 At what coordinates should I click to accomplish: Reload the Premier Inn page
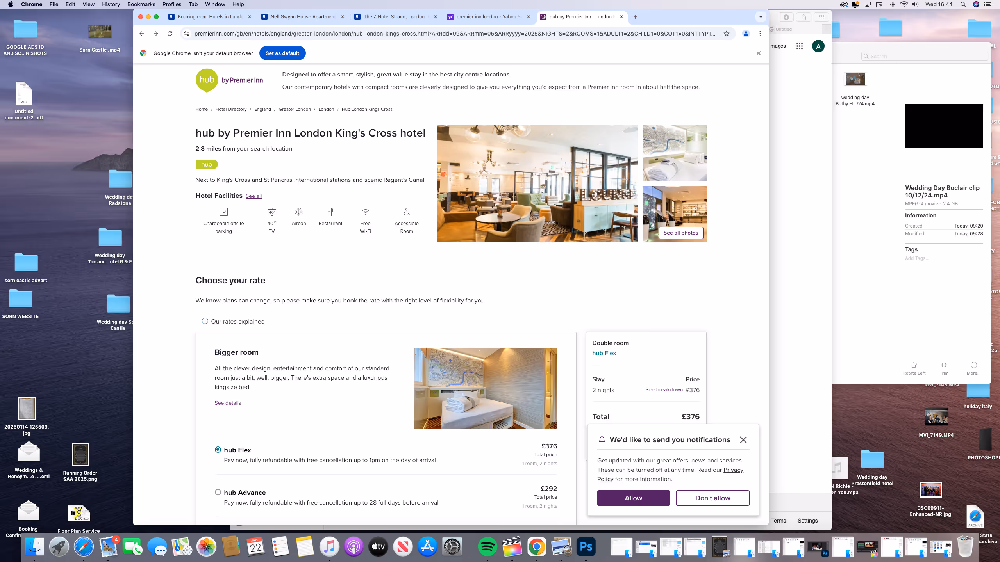coord(170,34)
